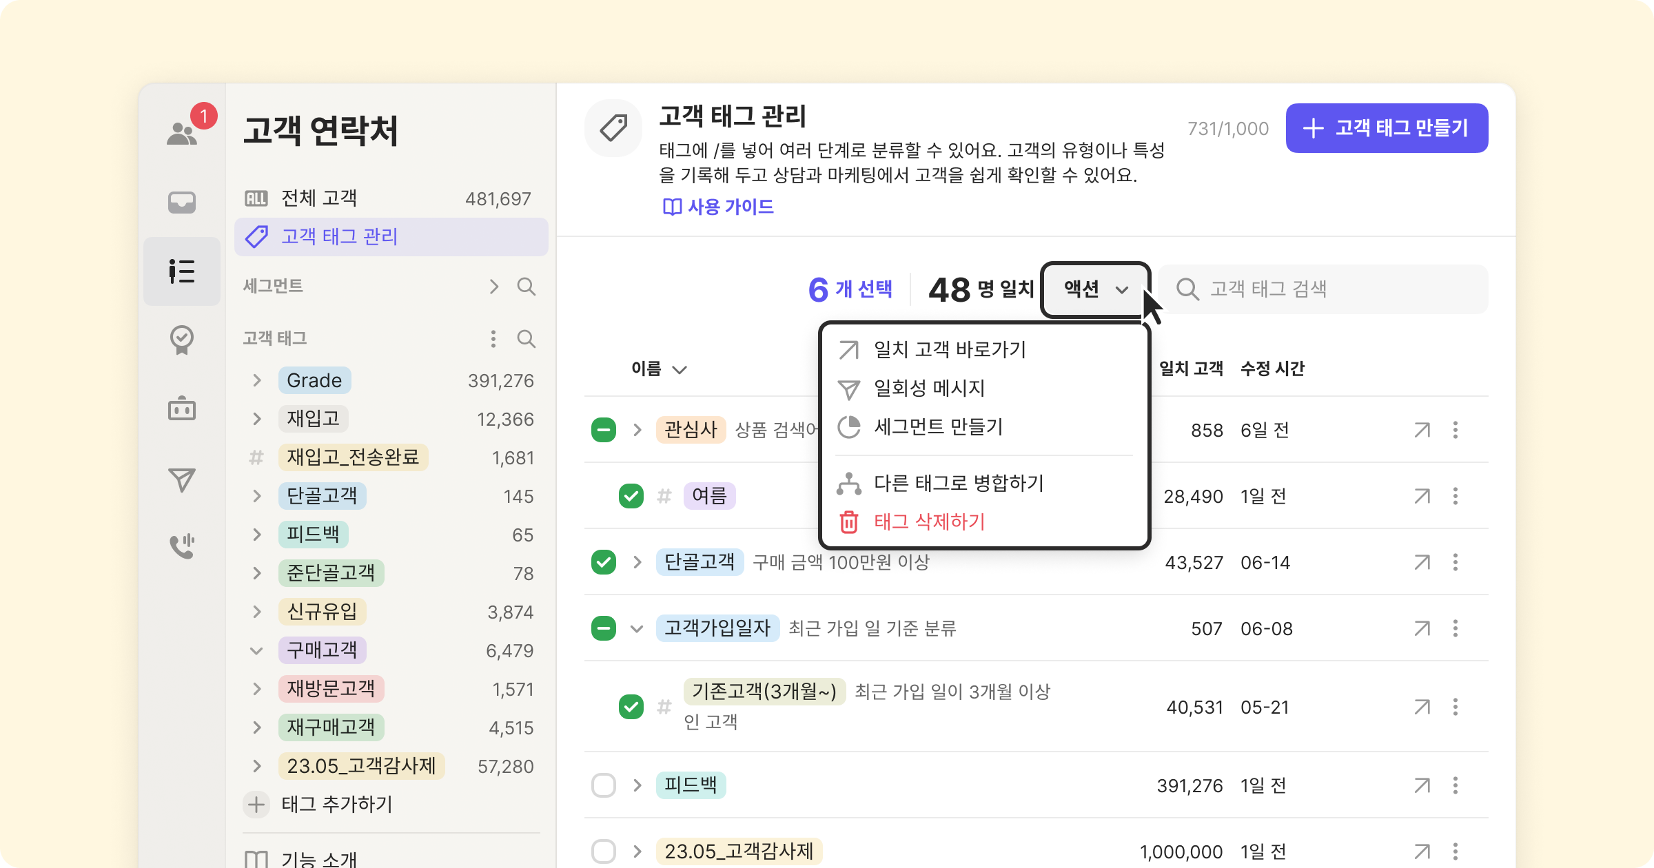Open the 사용 가이드 link
Viewport: 1654px width, 868px height.
point(718,207)
